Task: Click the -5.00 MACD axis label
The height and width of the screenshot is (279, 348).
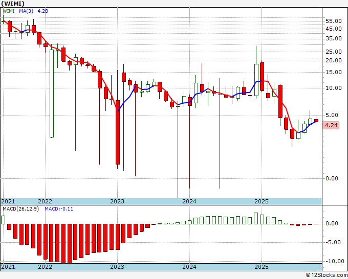Action: [333, 242]
